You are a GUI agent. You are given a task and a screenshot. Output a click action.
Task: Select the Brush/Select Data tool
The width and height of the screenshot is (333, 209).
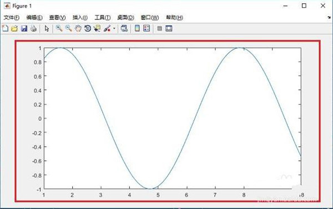coord(107,28)
